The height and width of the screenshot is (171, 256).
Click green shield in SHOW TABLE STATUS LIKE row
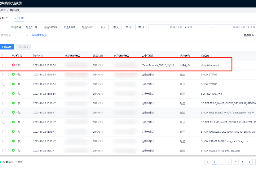[x=13, y=151]
